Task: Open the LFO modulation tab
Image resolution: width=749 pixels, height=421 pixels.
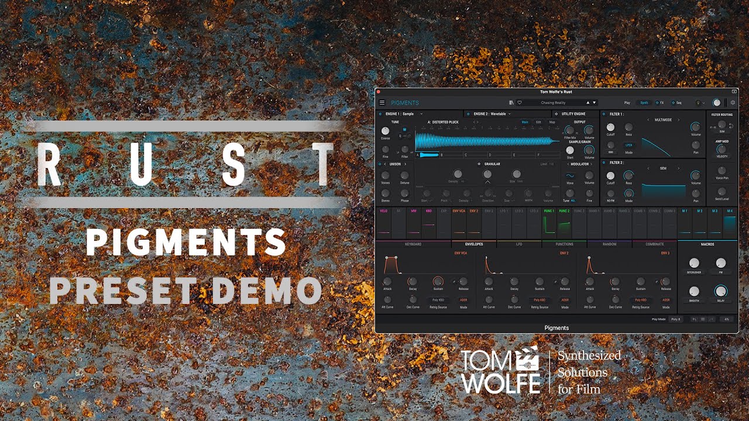Action: (519, 244)
